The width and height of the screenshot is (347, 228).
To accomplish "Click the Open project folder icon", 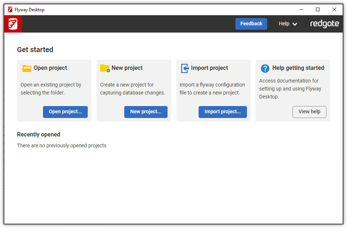I will (27, 68).
